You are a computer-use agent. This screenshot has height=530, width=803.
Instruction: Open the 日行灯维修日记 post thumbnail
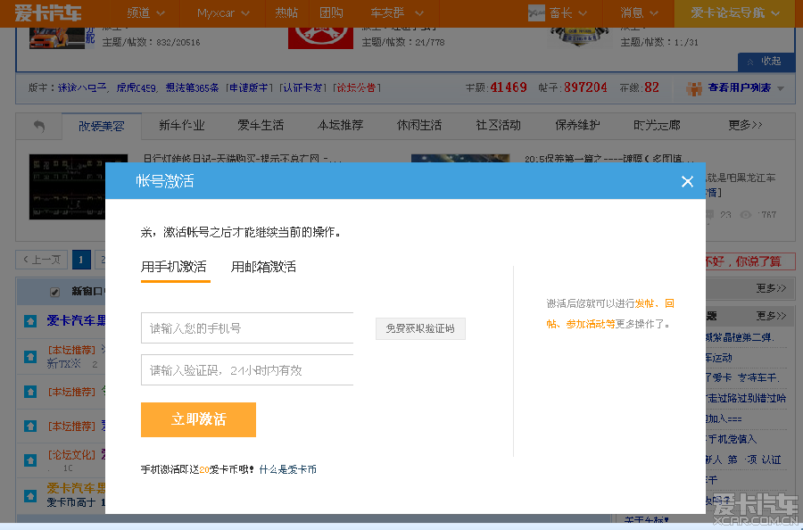[79, 186]
